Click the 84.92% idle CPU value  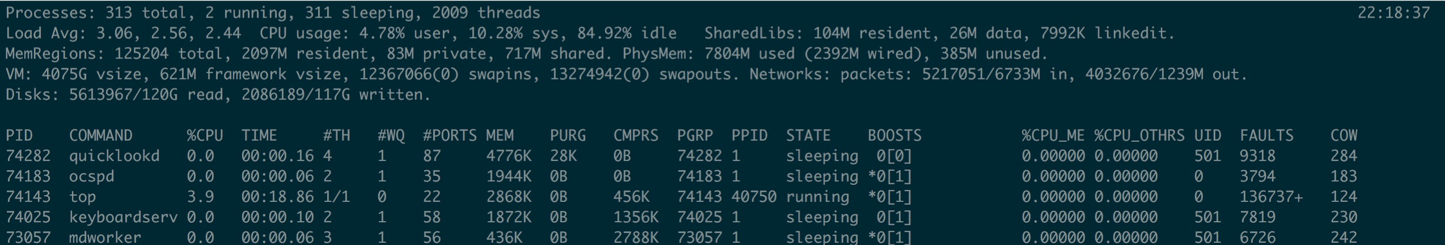pyautogui.click(x=626, y=33)
